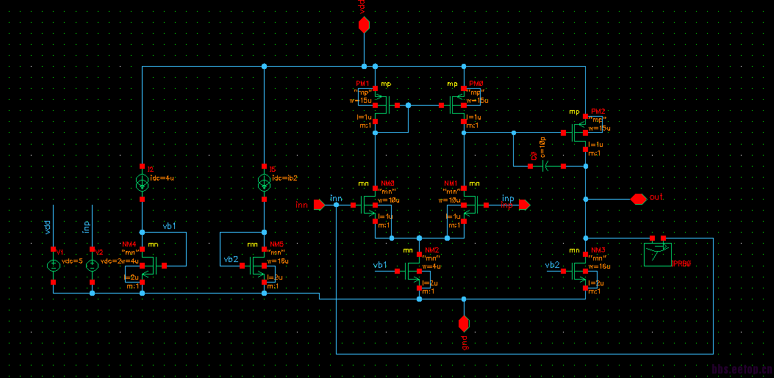
Task: Select compensation capacitor C0 symbol
Action: click(546, 166)
